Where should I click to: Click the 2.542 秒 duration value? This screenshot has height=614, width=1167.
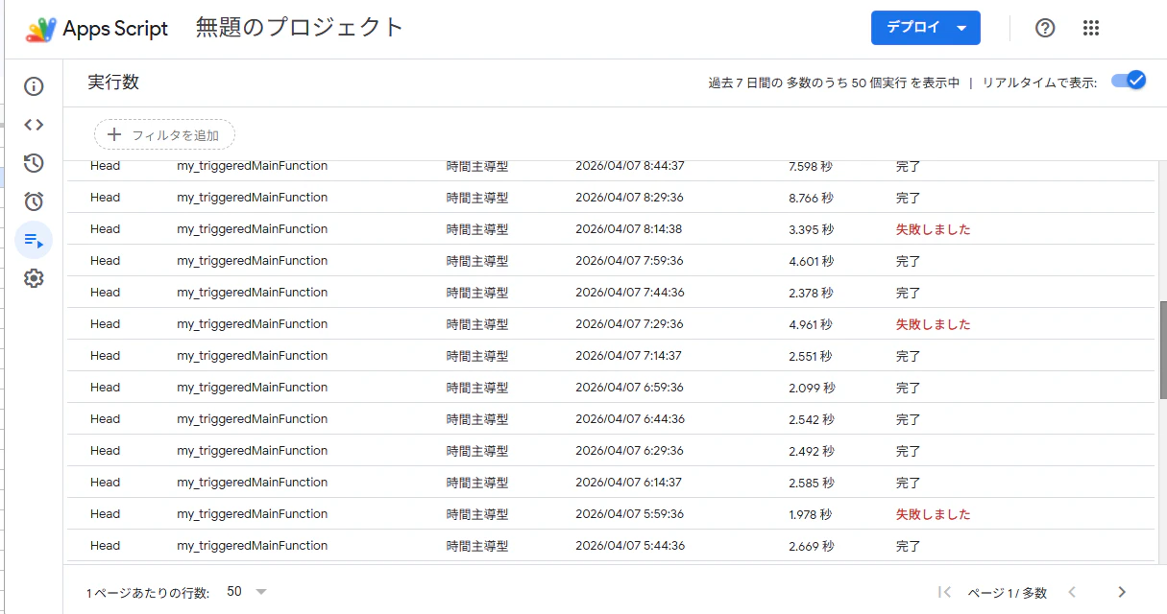click(811, 419)
